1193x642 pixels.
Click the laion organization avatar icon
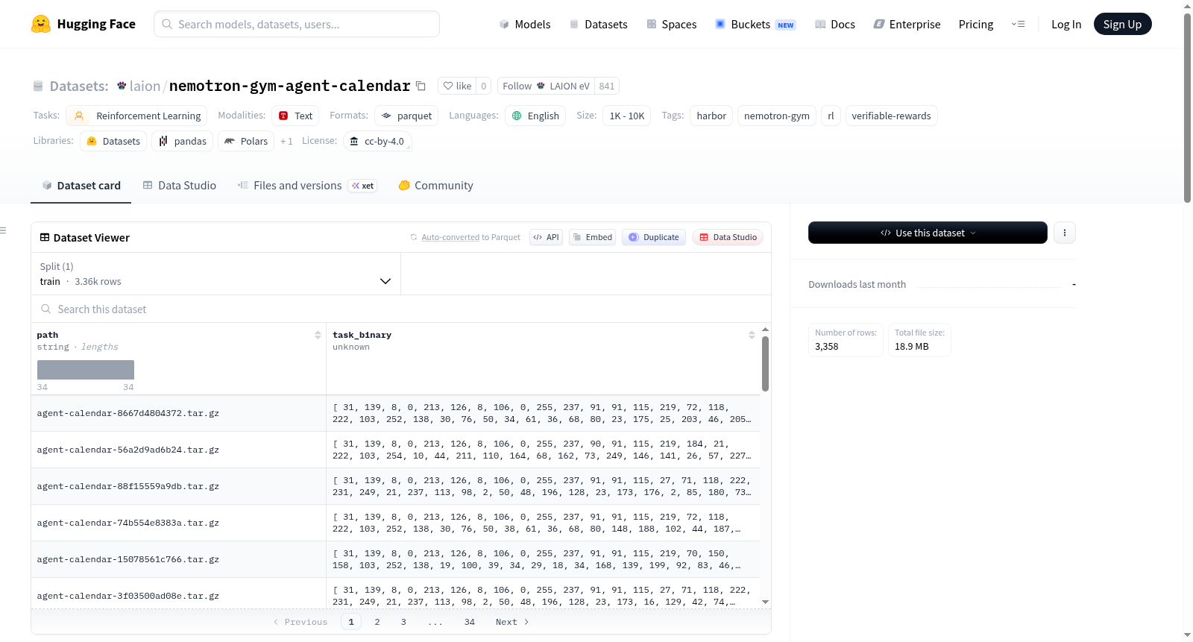(x=122, y=86)
